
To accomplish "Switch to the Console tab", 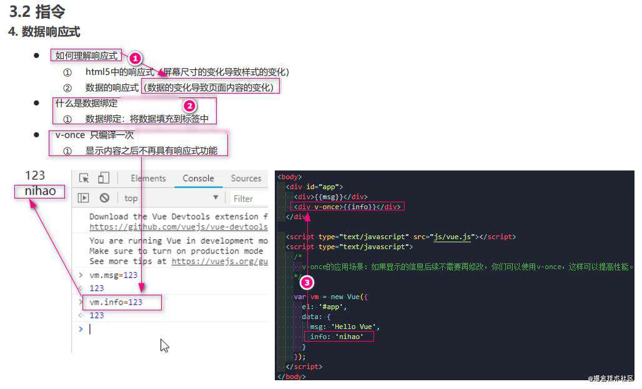I will pos(198,179).
